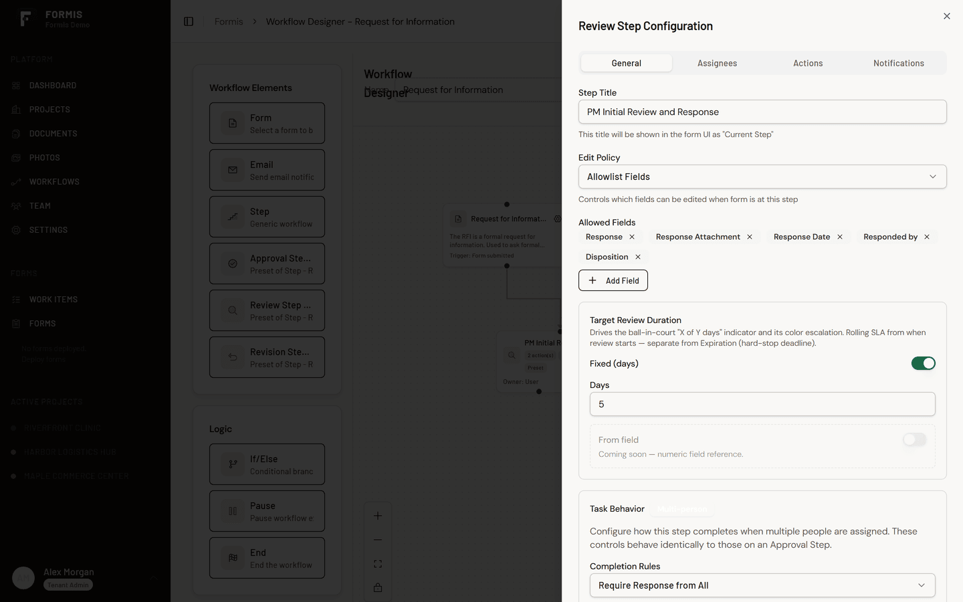Screen dimensions: 963x602
Task: Select the PM Initial Review node
Action: click(529, 361)
